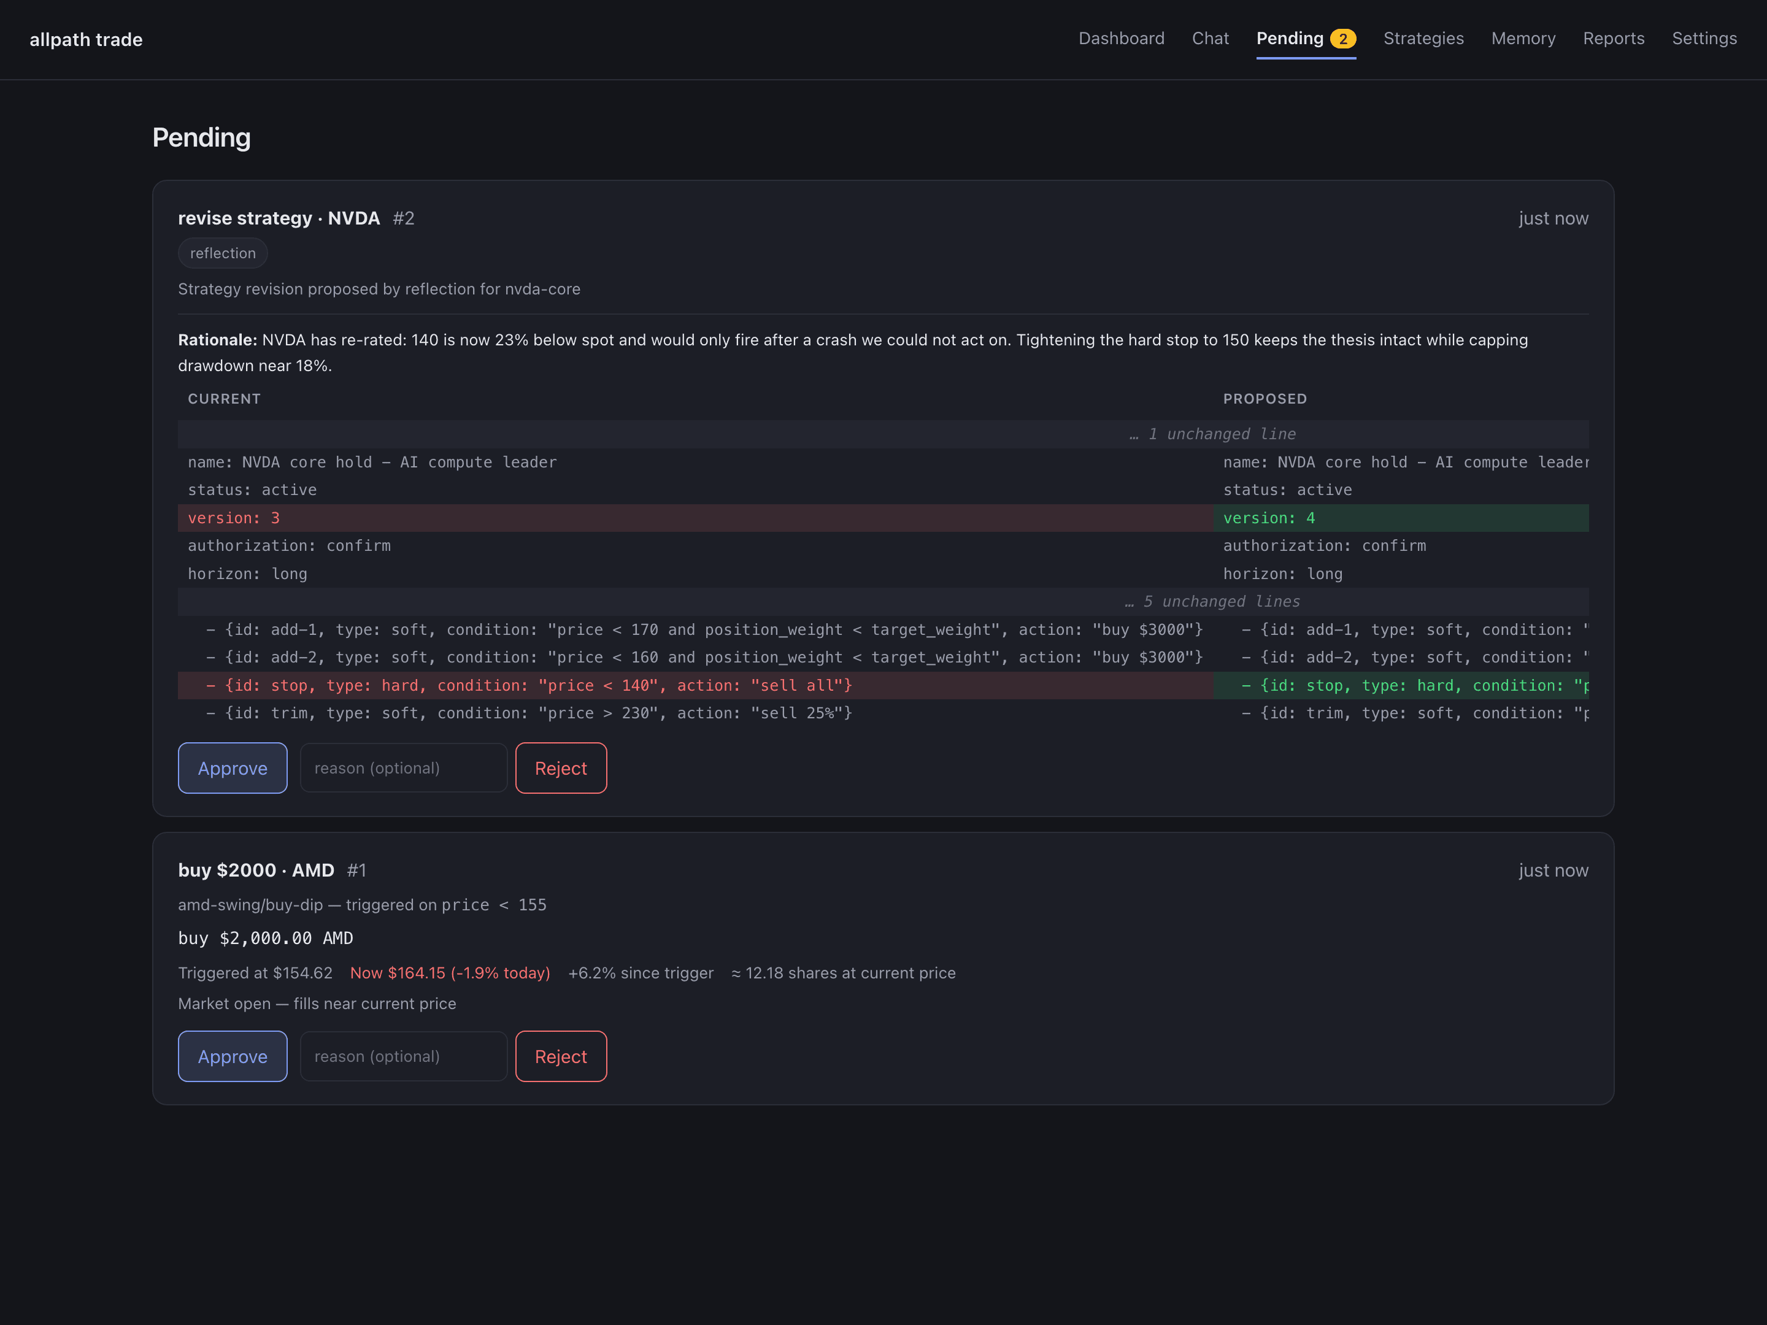Screen dimensions: 1767x1325
Task: Click current 'status: active' line
Action: coord(696,490)
